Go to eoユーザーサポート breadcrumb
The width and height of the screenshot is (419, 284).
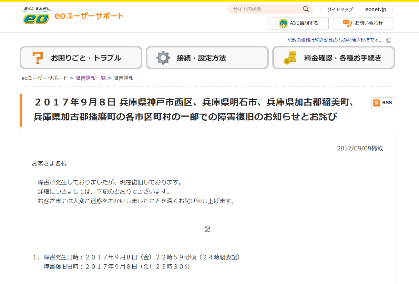(x=45, y=78)
